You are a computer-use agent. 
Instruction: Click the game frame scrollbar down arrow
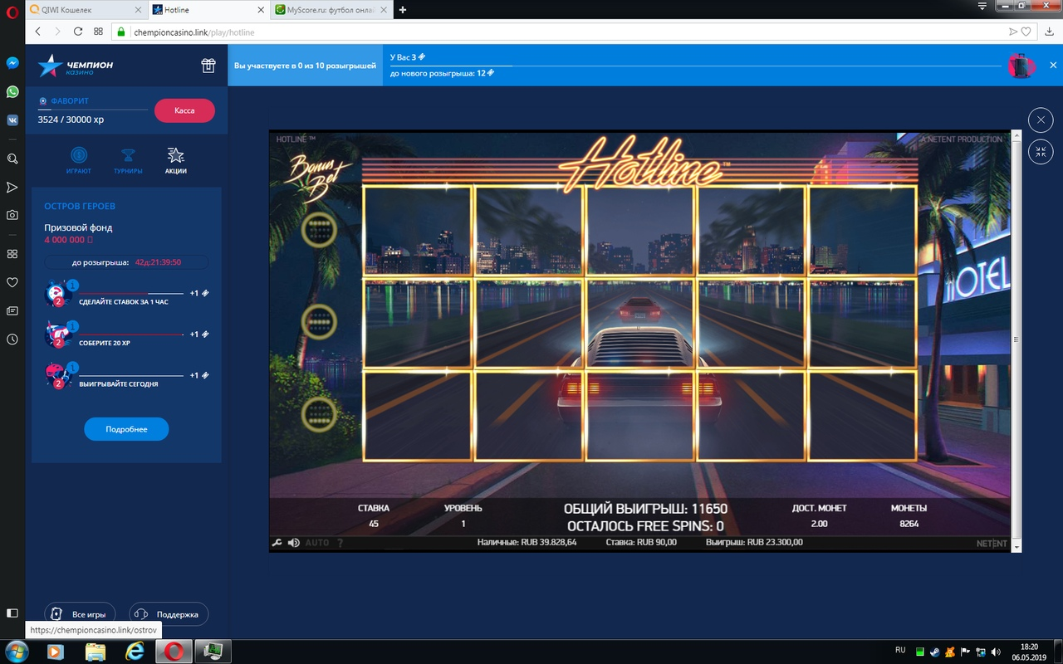[1016, 548]
